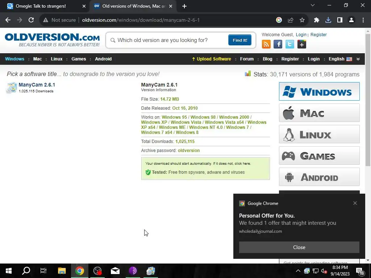Image resolution: width=371 pixels, height=278 pixels.
Task: Dismiss notification with X icon
Action: pyautogui.click(x=355, y=203)
